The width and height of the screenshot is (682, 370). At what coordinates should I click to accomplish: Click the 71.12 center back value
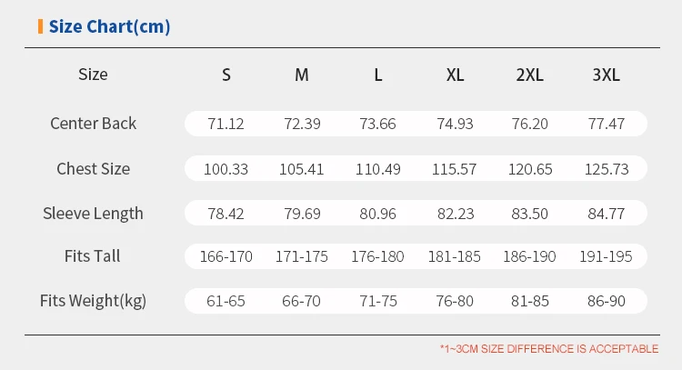(x=226, y=124)
